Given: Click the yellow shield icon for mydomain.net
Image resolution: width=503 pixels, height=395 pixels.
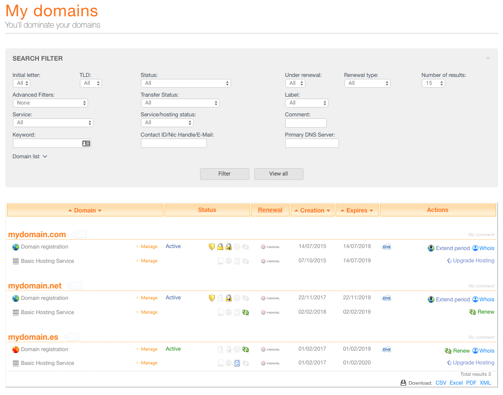Looking at the screenshot, I should [212, 298].
